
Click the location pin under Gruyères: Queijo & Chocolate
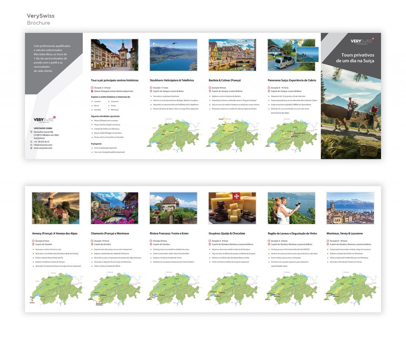(x=210, y=244)
